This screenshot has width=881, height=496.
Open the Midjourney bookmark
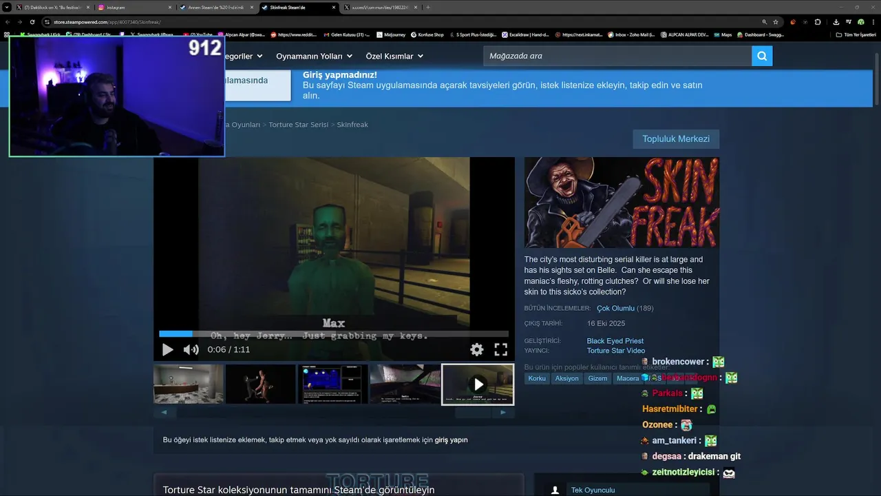tap(392, 34)
